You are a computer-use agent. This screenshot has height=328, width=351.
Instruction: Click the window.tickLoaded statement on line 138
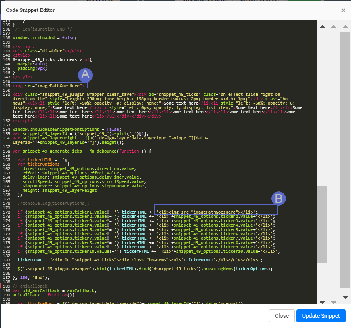pyautogui.click(x=44, y=38)
